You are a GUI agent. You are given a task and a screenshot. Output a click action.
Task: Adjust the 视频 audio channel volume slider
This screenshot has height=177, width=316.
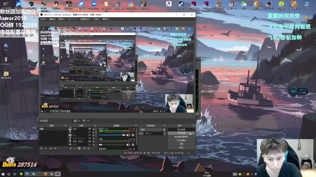click(112, 145)
